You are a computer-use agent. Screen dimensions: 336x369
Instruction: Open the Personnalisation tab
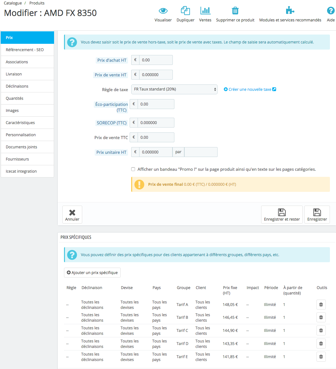27,135
